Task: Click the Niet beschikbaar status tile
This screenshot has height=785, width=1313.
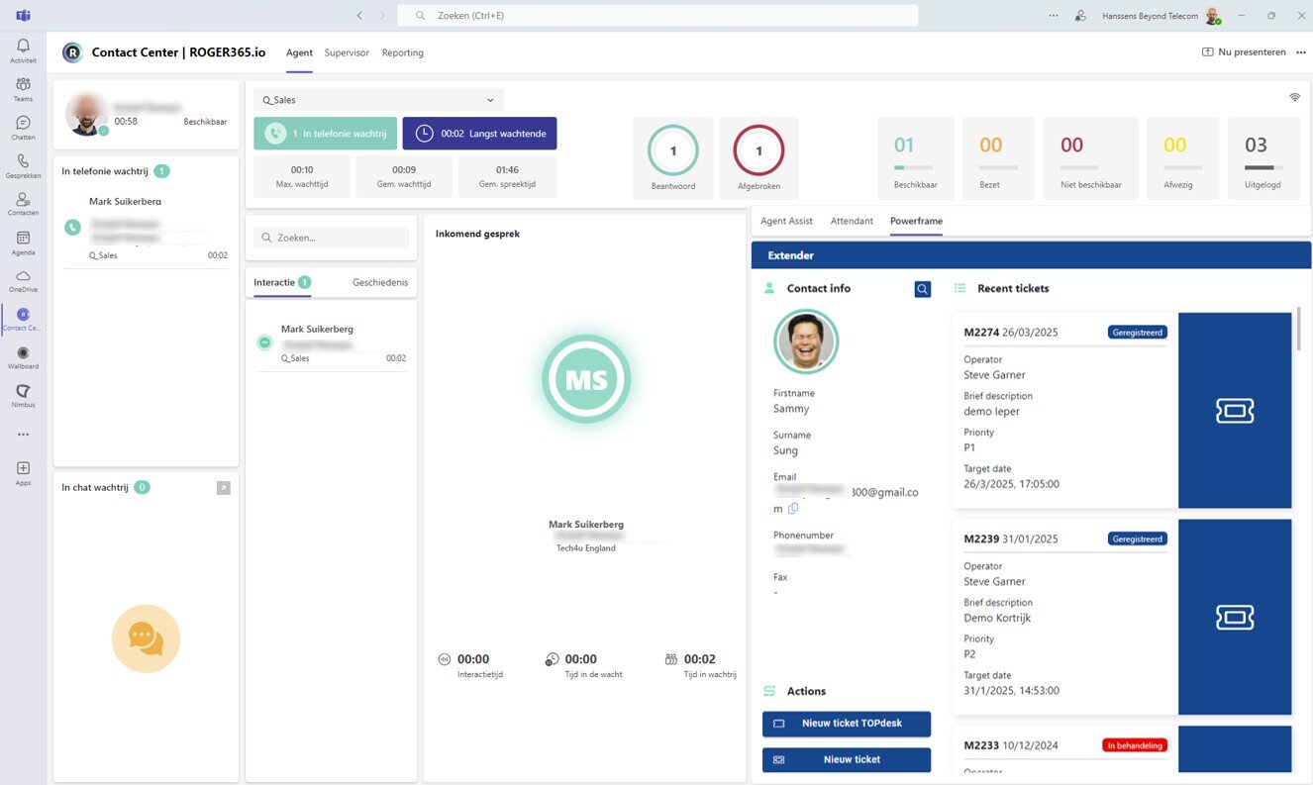Action: [1090, 158]
